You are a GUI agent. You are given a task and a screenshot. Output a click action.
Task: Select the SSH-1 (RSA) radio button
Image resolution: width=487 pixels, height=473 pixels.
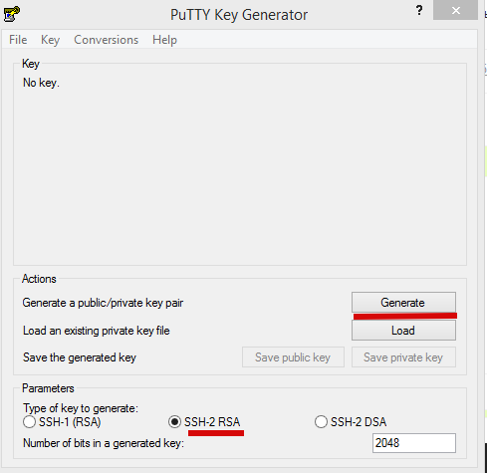point(29,422)
